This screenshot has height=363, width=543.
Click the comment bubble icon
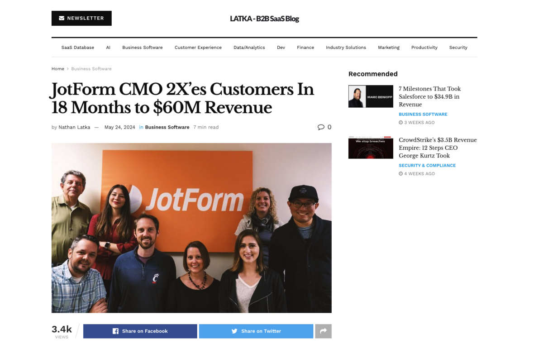point(321,127)
